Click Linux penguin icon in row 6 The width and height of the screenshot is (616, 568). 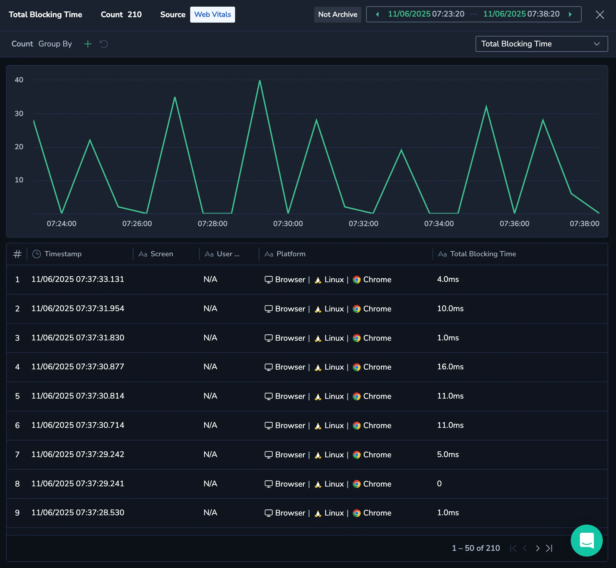point(318,426)
